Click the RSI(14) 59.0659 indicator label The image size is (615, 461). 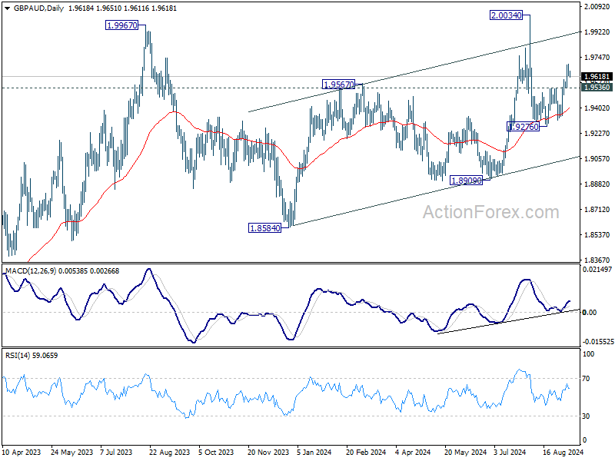pyautogui.click(x=32, y=356)
